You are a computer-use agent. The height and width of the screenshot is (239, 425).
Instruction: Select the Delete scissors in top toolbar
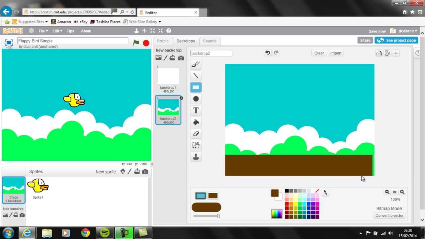[144, 31]
